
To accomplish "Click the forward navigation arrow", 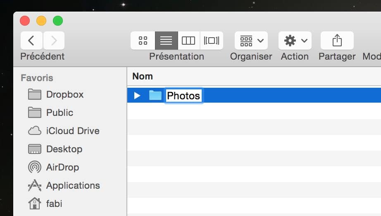I will click(x=54, y=41).
